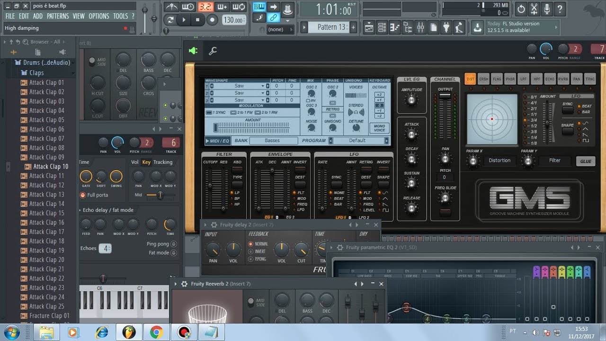Screen dimensions: 606x341
Task: Open the Fruity parametric EQ 2 menu arrow
Action: (x=330, y=248)
